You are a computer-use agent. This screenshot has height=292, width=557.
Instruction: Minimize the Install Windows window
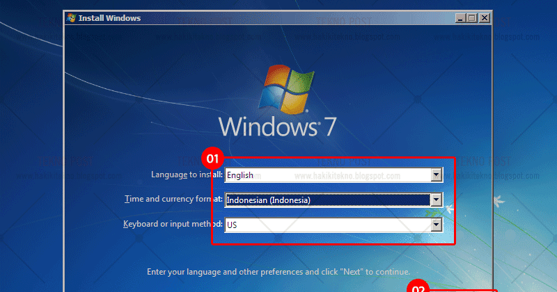pyautogui.click(x=460, y=18)
